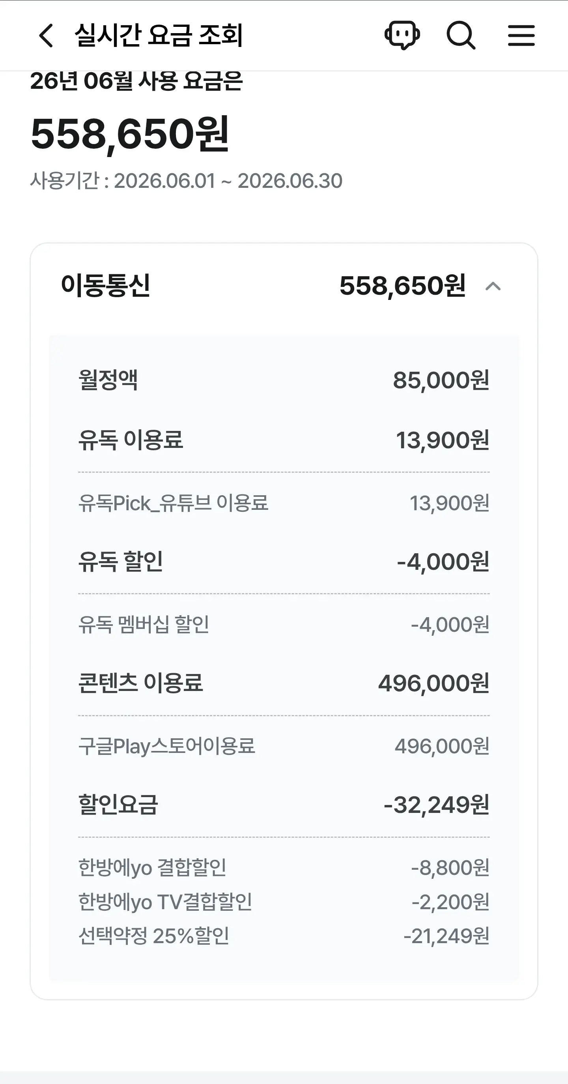Open the search magnifier icon
Viewport: 568px width, 1084px height.
coord(461,36)
